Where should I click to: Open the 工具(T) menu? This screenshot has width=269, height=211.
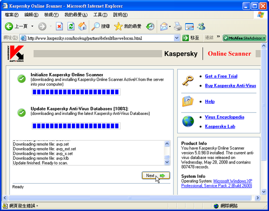click(100, 15)
